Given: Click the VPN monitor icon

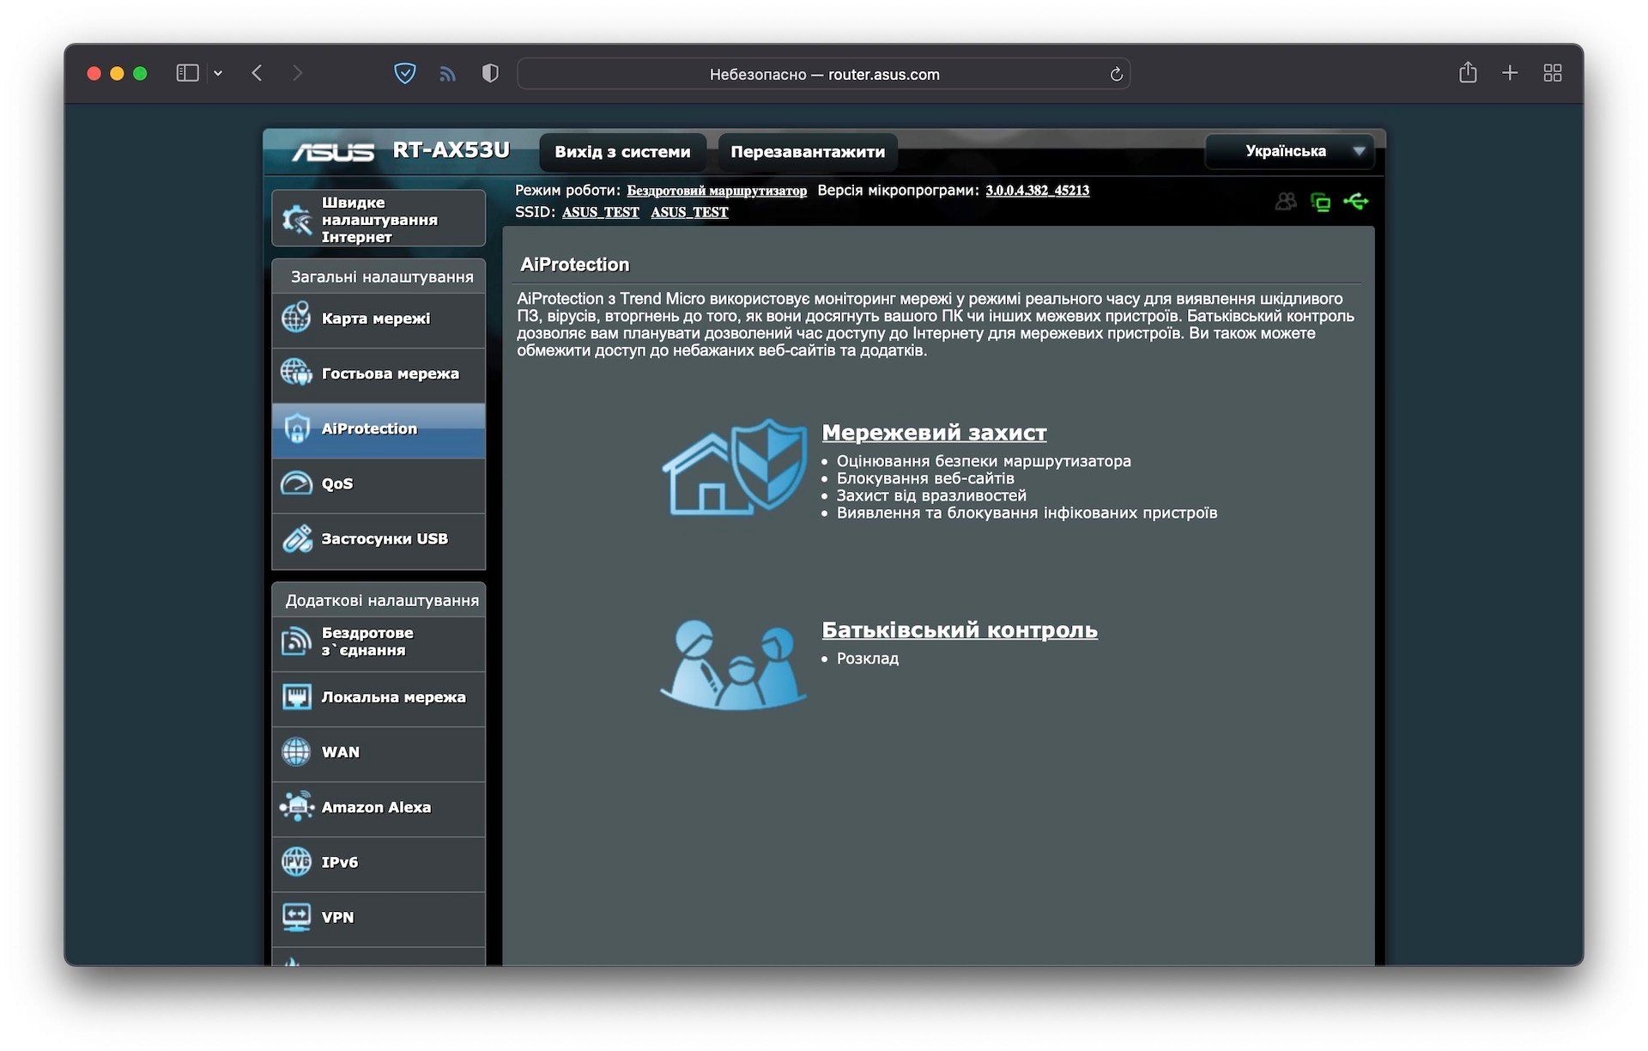Looking at the screenshot, I should coord(297,917).
